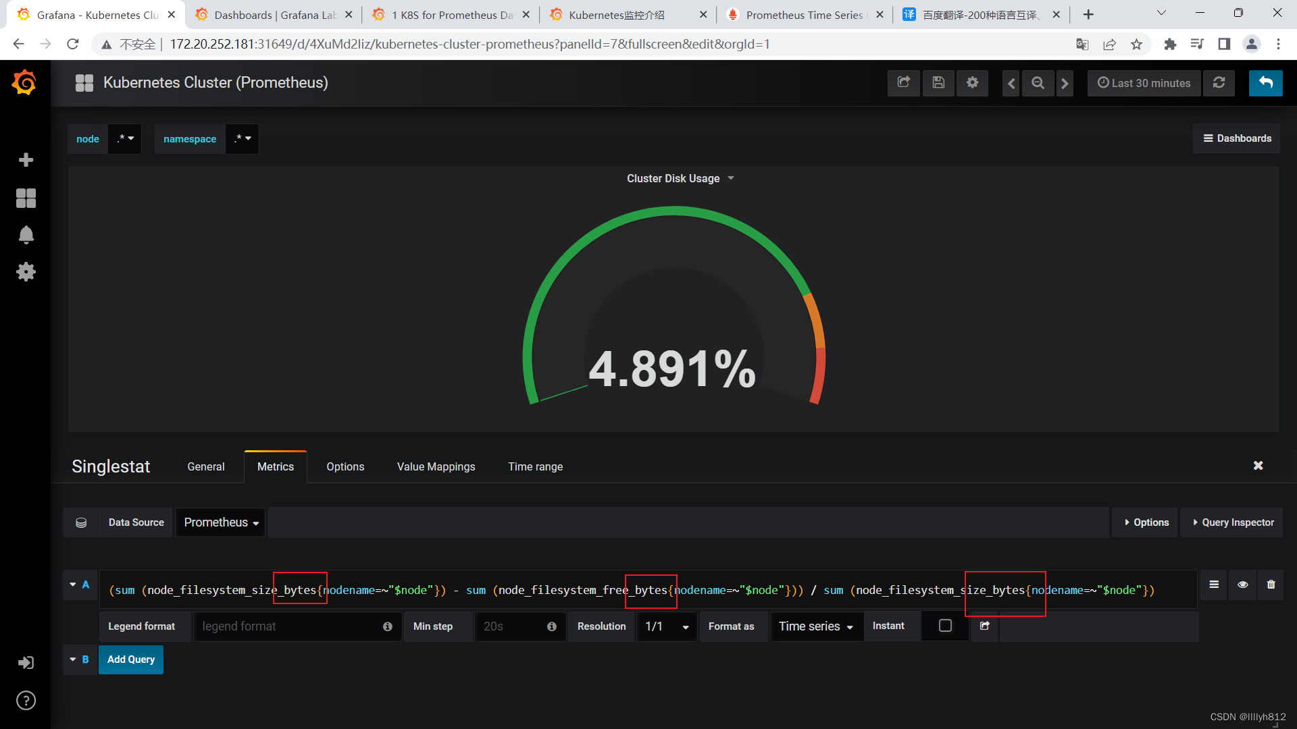The width and height of the screenshot is (1297, 729).
Task: Switch to Prometheus Time Series browser tab
Action: pyautogui.click(x=804, y=15)
